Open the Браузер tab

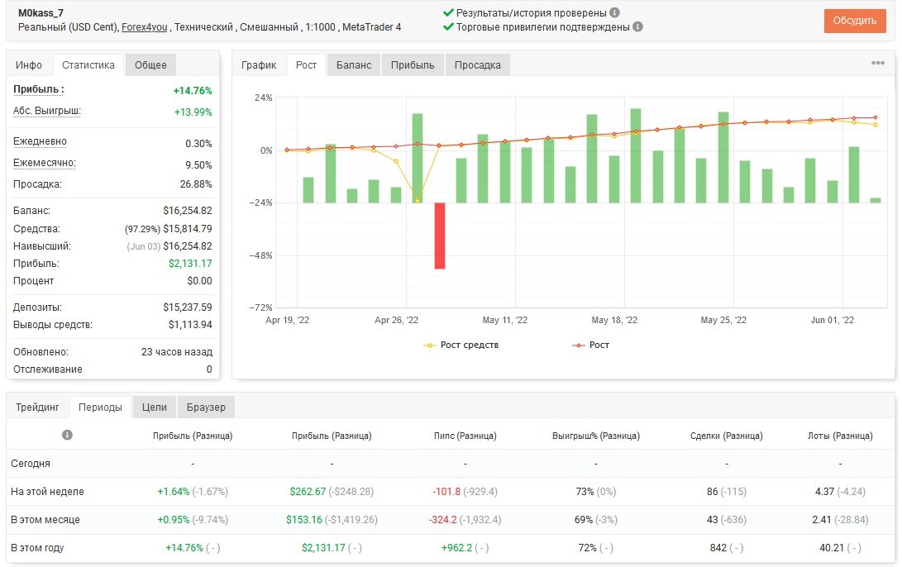(206, 407)
